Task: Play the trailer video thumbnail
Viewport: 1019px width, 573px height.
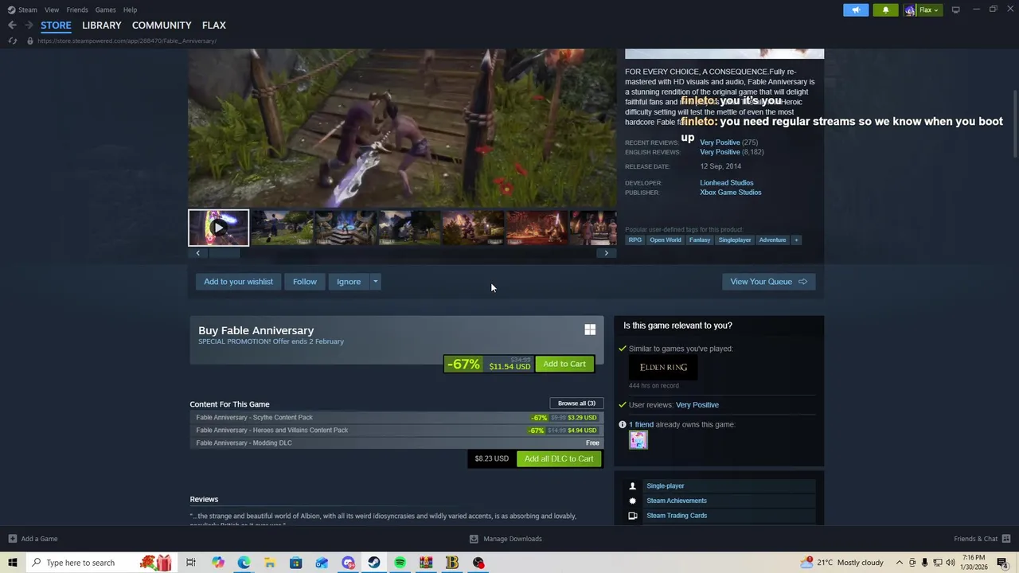Action: pos(218,228)
